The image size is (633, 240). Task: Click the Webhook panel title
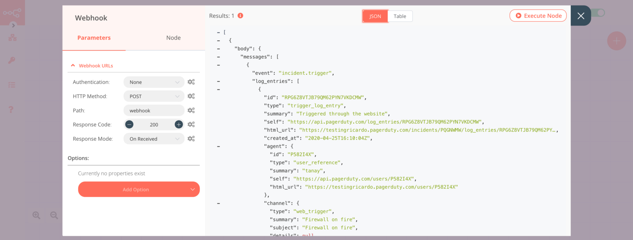[91, 18]
